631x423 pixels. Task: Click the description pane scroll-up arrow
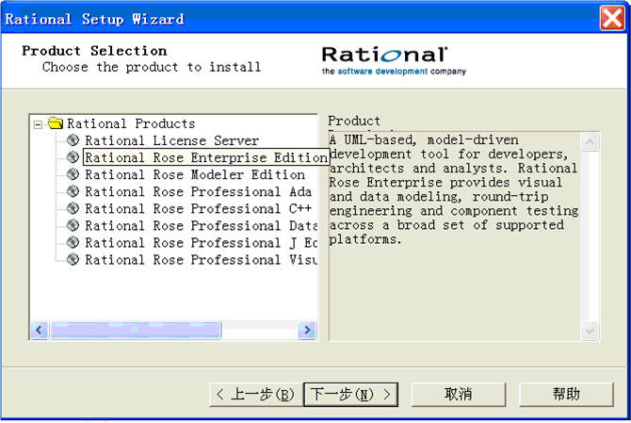pyautogui.click(x=590, y=141)
